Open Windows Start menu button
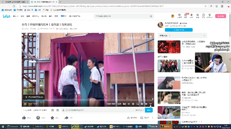Image resolution: width=231 pixels, height=129 pixels. pyautogui.click(x=3, y=127)
